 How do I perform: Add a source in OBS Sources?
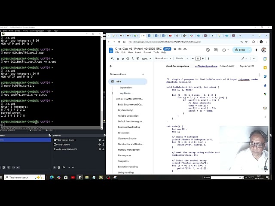tap(55, 167)
